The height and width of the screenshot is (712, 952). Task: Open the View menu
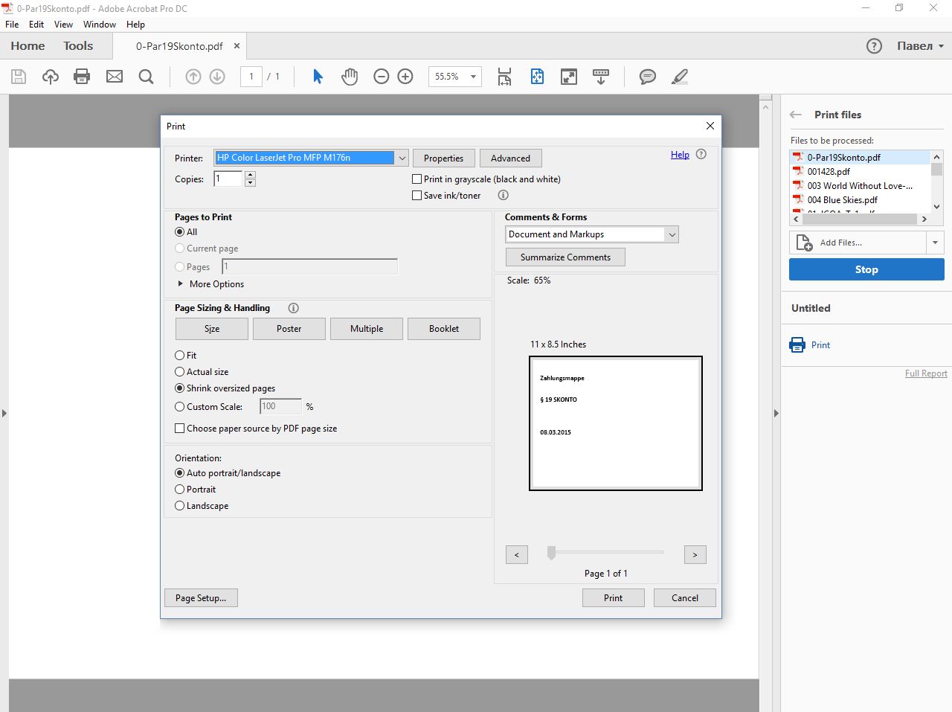[63, 25]
